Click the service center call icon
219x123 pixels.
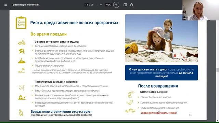131,94
